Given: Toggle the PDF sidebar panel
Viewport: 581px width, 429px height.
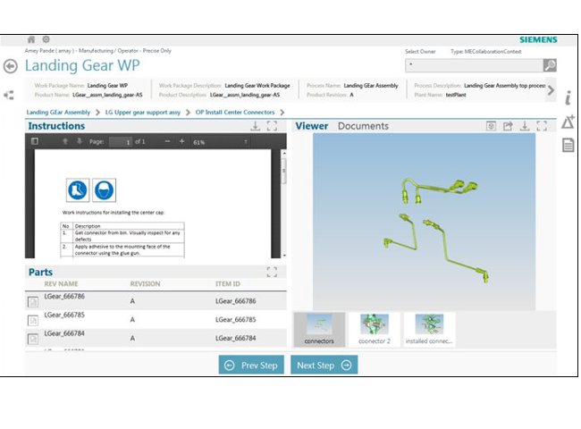Looking at the screenshot, I should coord(35,141).
